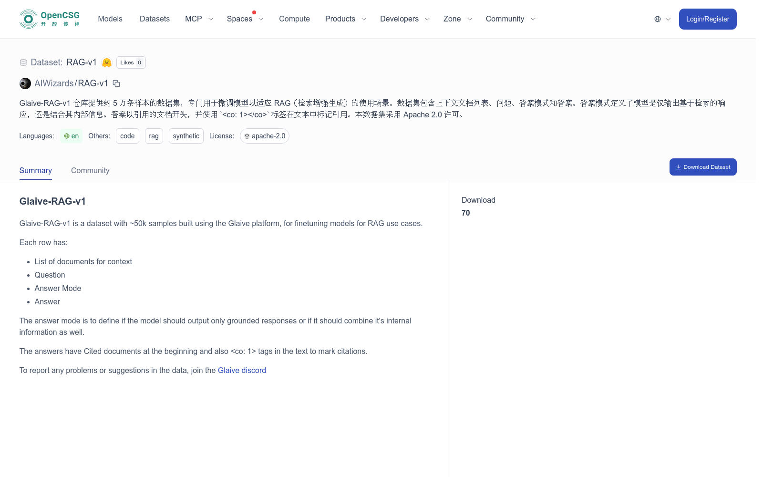Expand the Developers dropdown chevron

(427, 19)
